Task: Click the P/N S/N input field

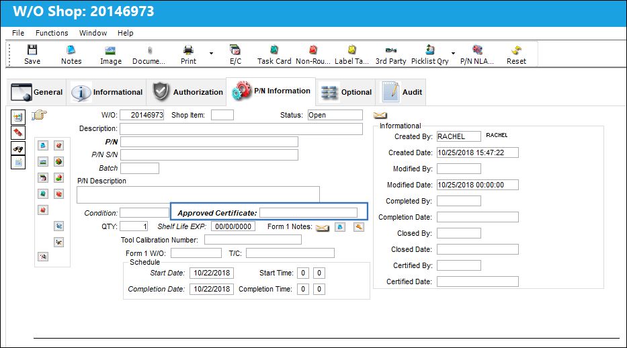Action: [209, 155]
